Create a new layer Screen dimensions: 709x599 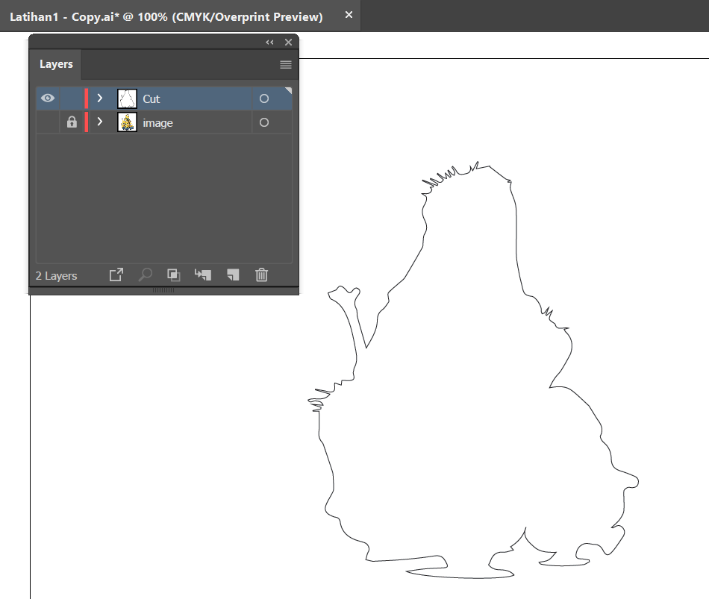tap(231, 275)
